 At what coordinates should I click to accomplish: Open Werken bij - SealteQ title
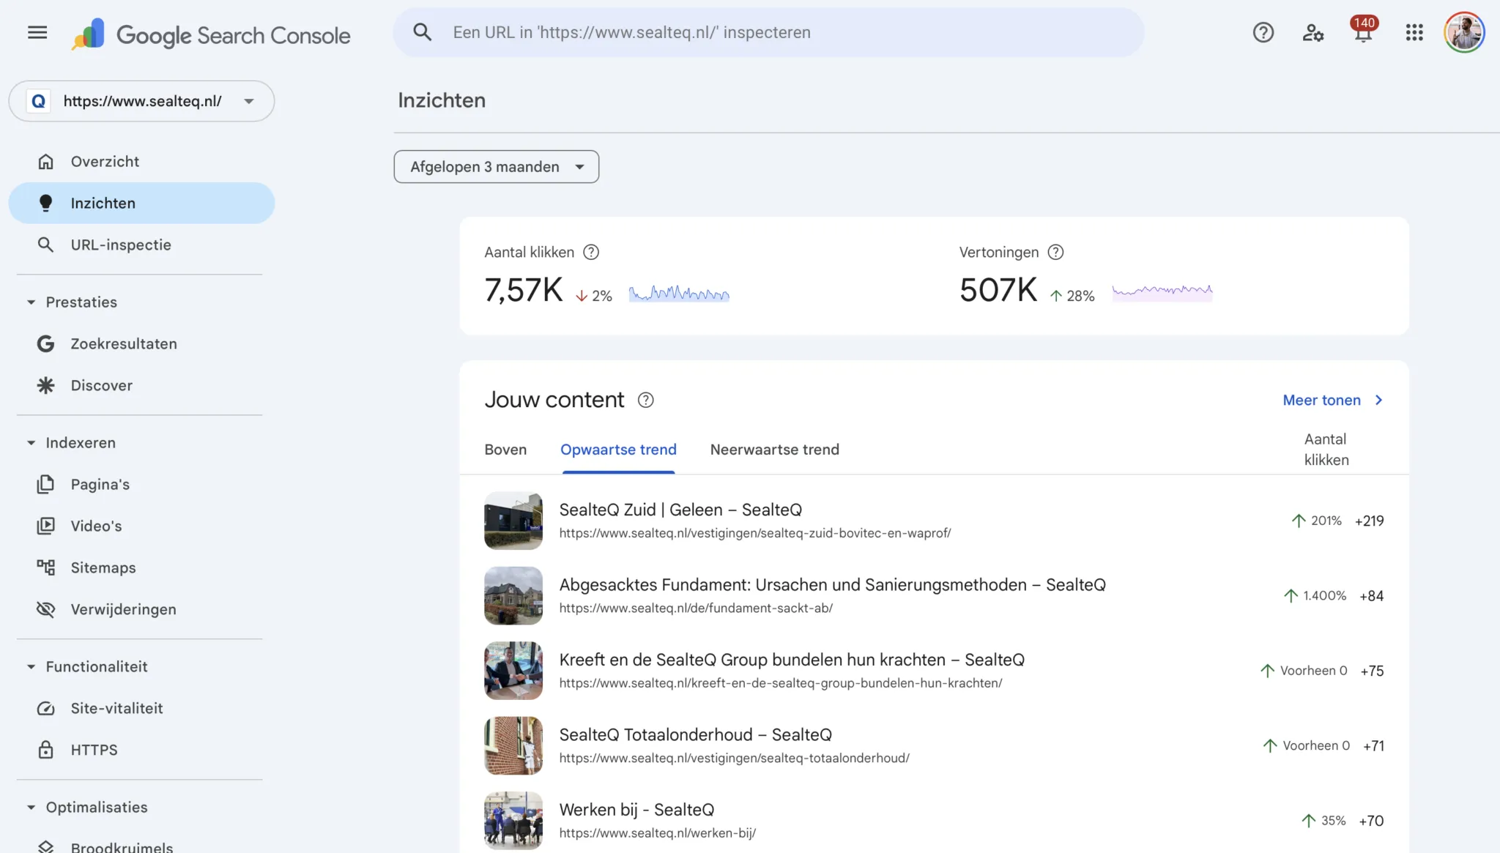pyautogui.click(x=636, y=809)
